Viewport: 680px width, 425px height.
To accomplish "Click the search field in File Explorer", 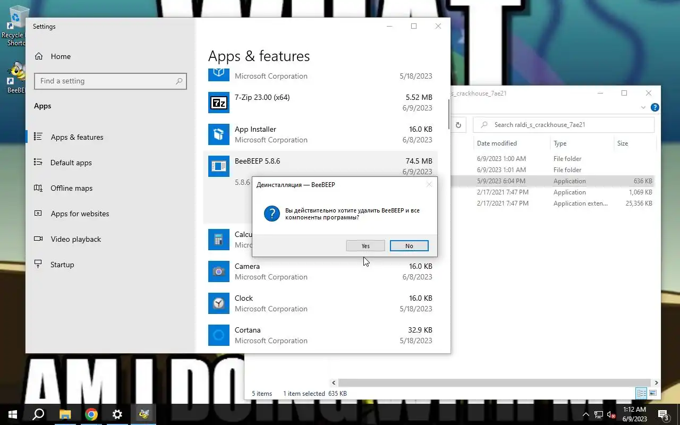I will click(564, 125).
